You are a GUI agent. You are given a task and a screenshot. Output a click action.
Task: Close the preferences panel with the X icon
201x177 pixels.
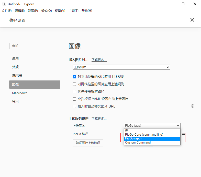[192, 20]
